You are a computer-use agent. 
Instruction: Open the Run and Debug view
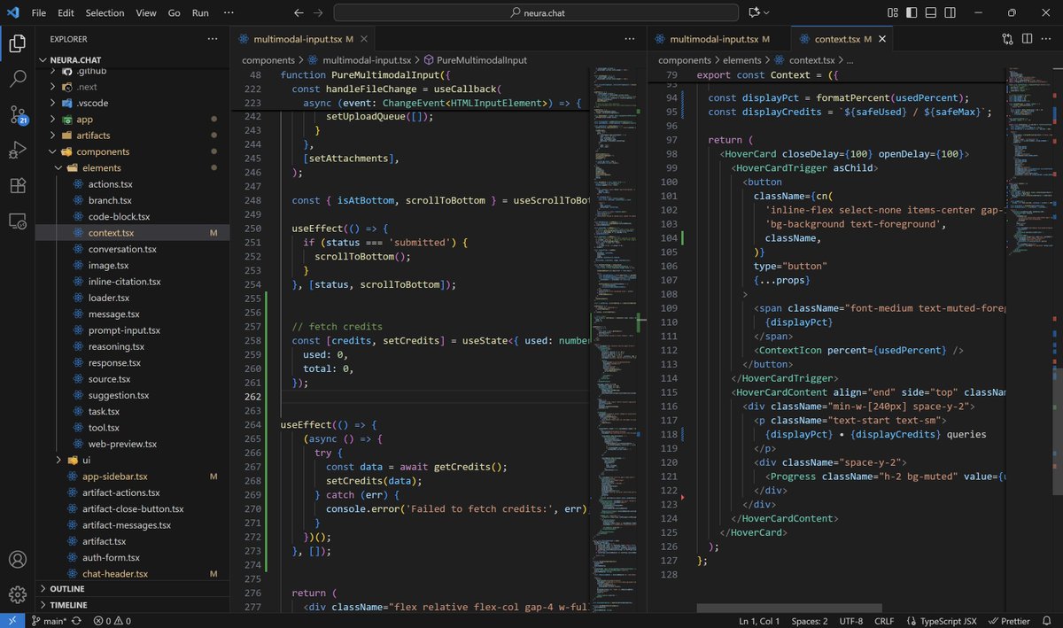[18, 150]
